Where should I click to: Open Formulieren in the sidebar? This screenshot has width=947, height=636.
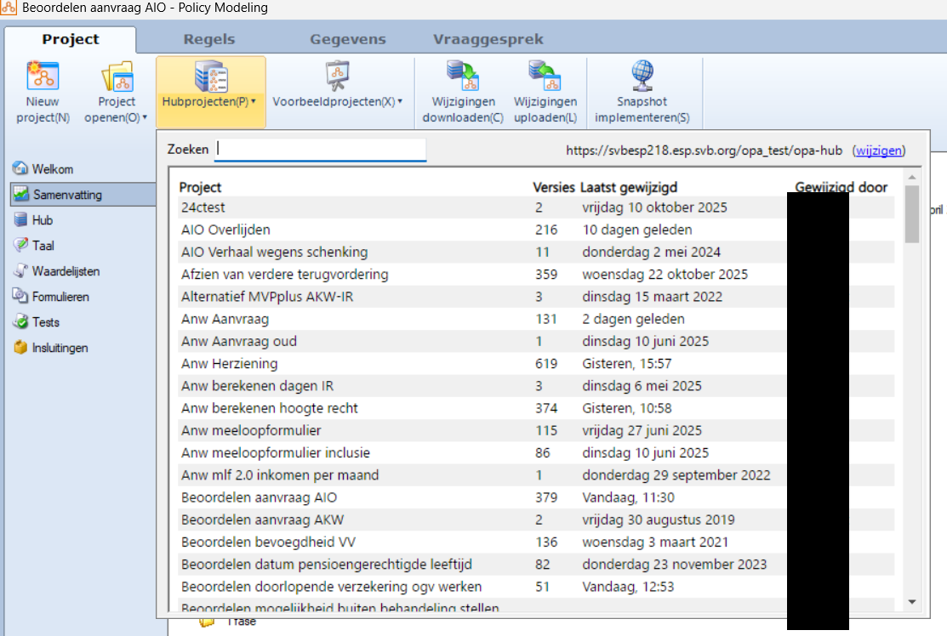(x=60, y=297)
